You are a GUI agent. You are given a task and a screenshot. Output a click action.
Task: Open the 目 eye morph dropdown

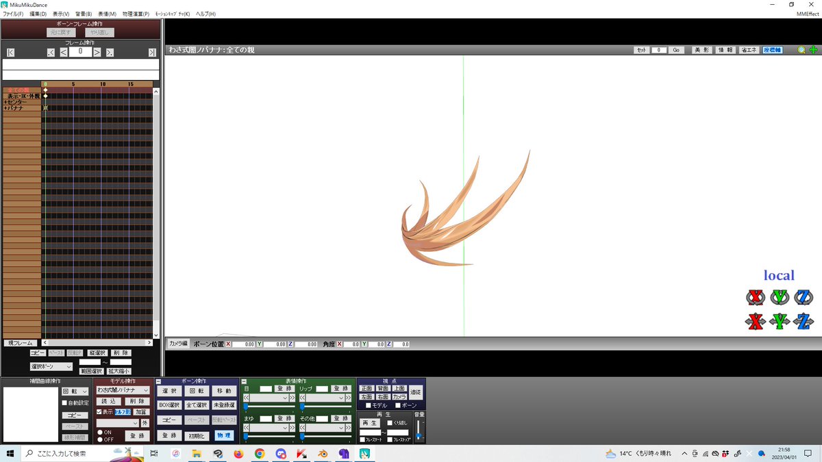(270, 398)
